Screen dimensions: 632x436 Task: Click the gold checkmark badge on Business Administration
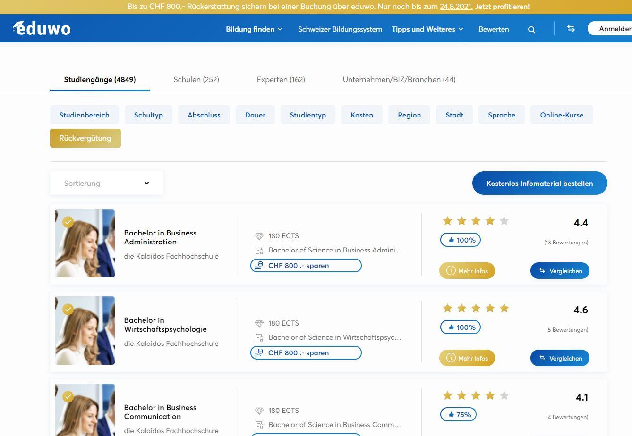point(68,222)
